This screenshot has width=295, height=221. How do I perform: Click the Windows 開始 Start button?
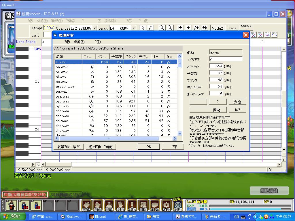click(x=13, y=216)
